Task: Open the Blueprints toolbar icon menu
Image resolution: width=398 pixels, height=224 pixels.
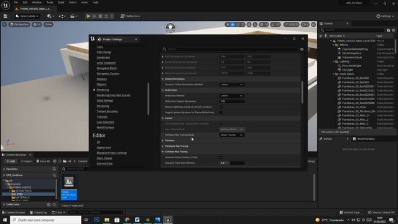Action: click(62, 16)
